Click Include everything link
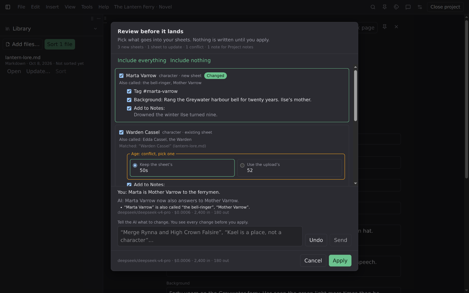This screenshot has height=293, width=469. click(142, 60)
